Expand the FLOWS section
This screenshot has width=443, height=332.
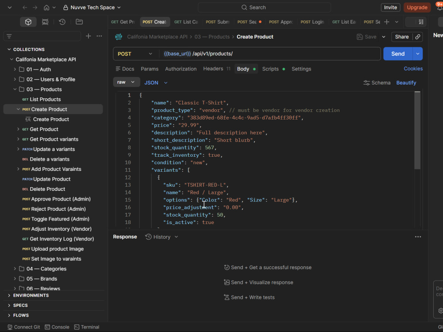pos(9,315)
